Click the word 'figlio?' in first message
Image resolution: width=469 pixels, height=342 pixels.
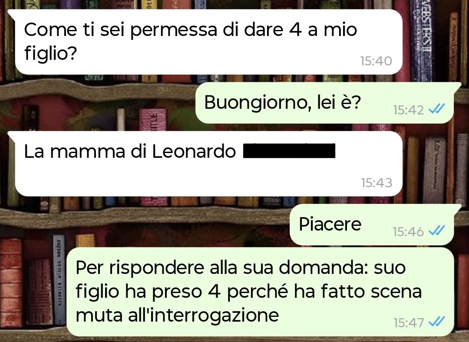point(50,53)
